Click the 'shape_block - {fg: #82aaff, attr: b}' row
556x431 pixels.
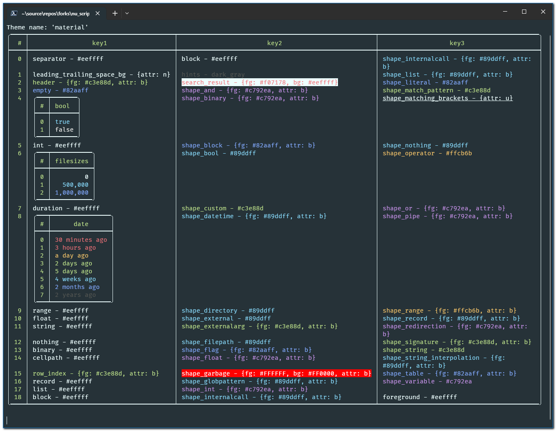249,145
